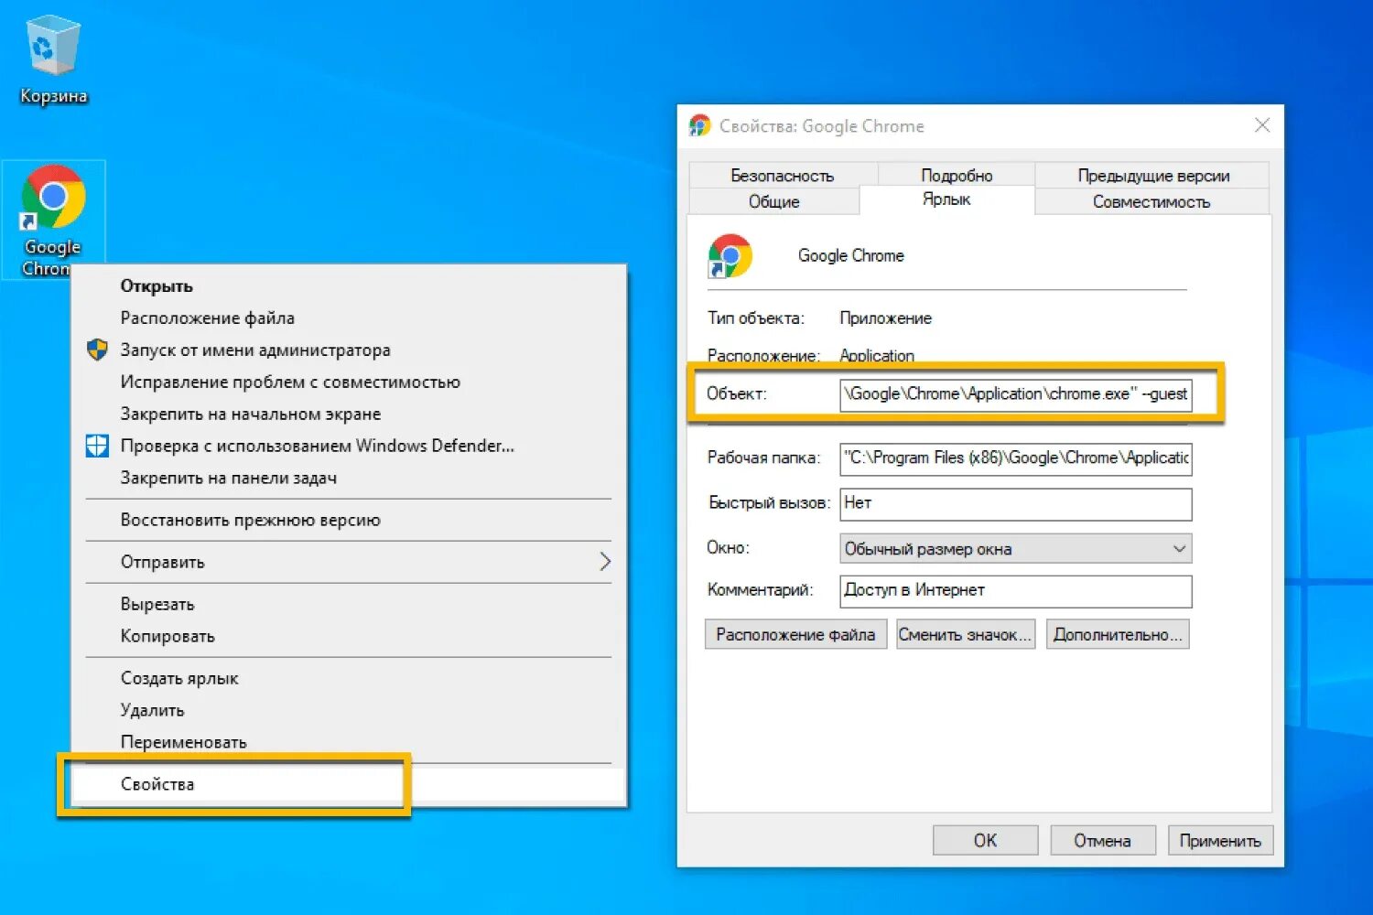Click into the Объект target field
Image resolution: width=1373 pixels, height=915 pixels.
tap(1016, 394)
